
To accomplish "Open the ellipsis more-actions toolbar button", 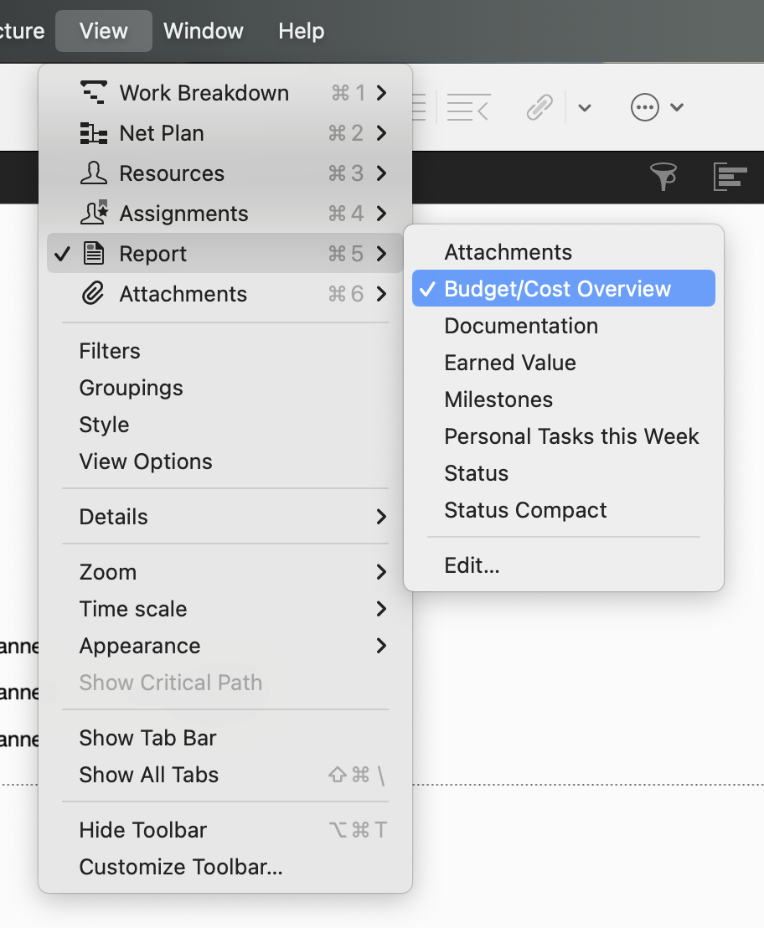I will click(x=646, y=107).
